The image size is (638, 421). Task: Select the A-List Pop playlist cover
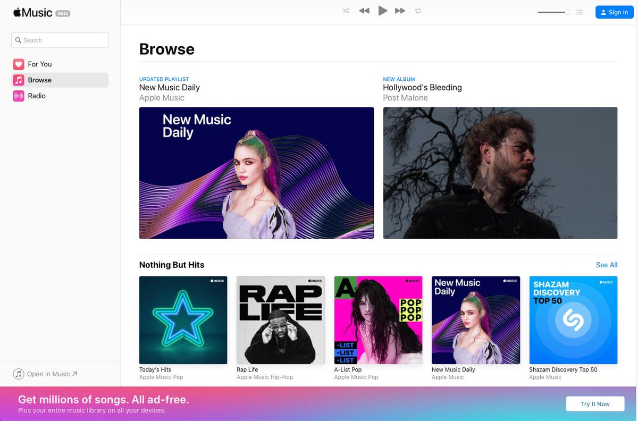point(378,320)
